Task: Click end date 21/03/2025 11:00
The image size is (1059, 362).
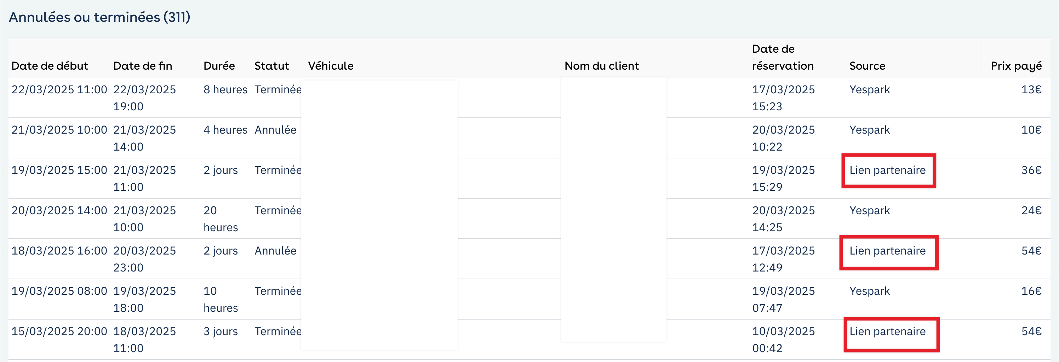Action: click(x=145, y=178)
